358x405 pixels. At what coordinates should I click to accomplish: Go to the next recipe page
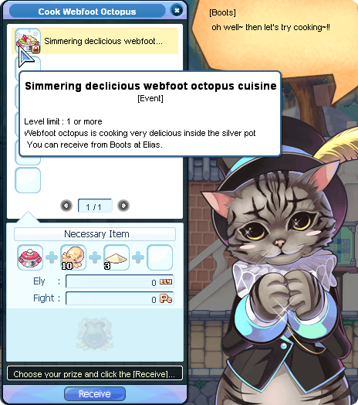click(123, 206)
